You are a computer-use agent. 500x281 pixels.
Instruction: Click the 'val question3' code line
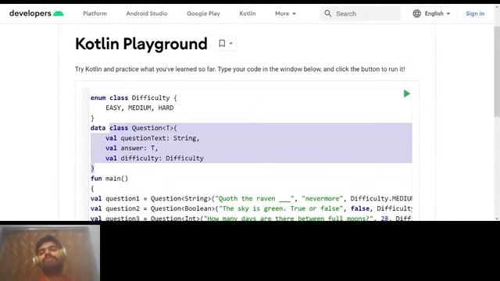coord(252,218)
